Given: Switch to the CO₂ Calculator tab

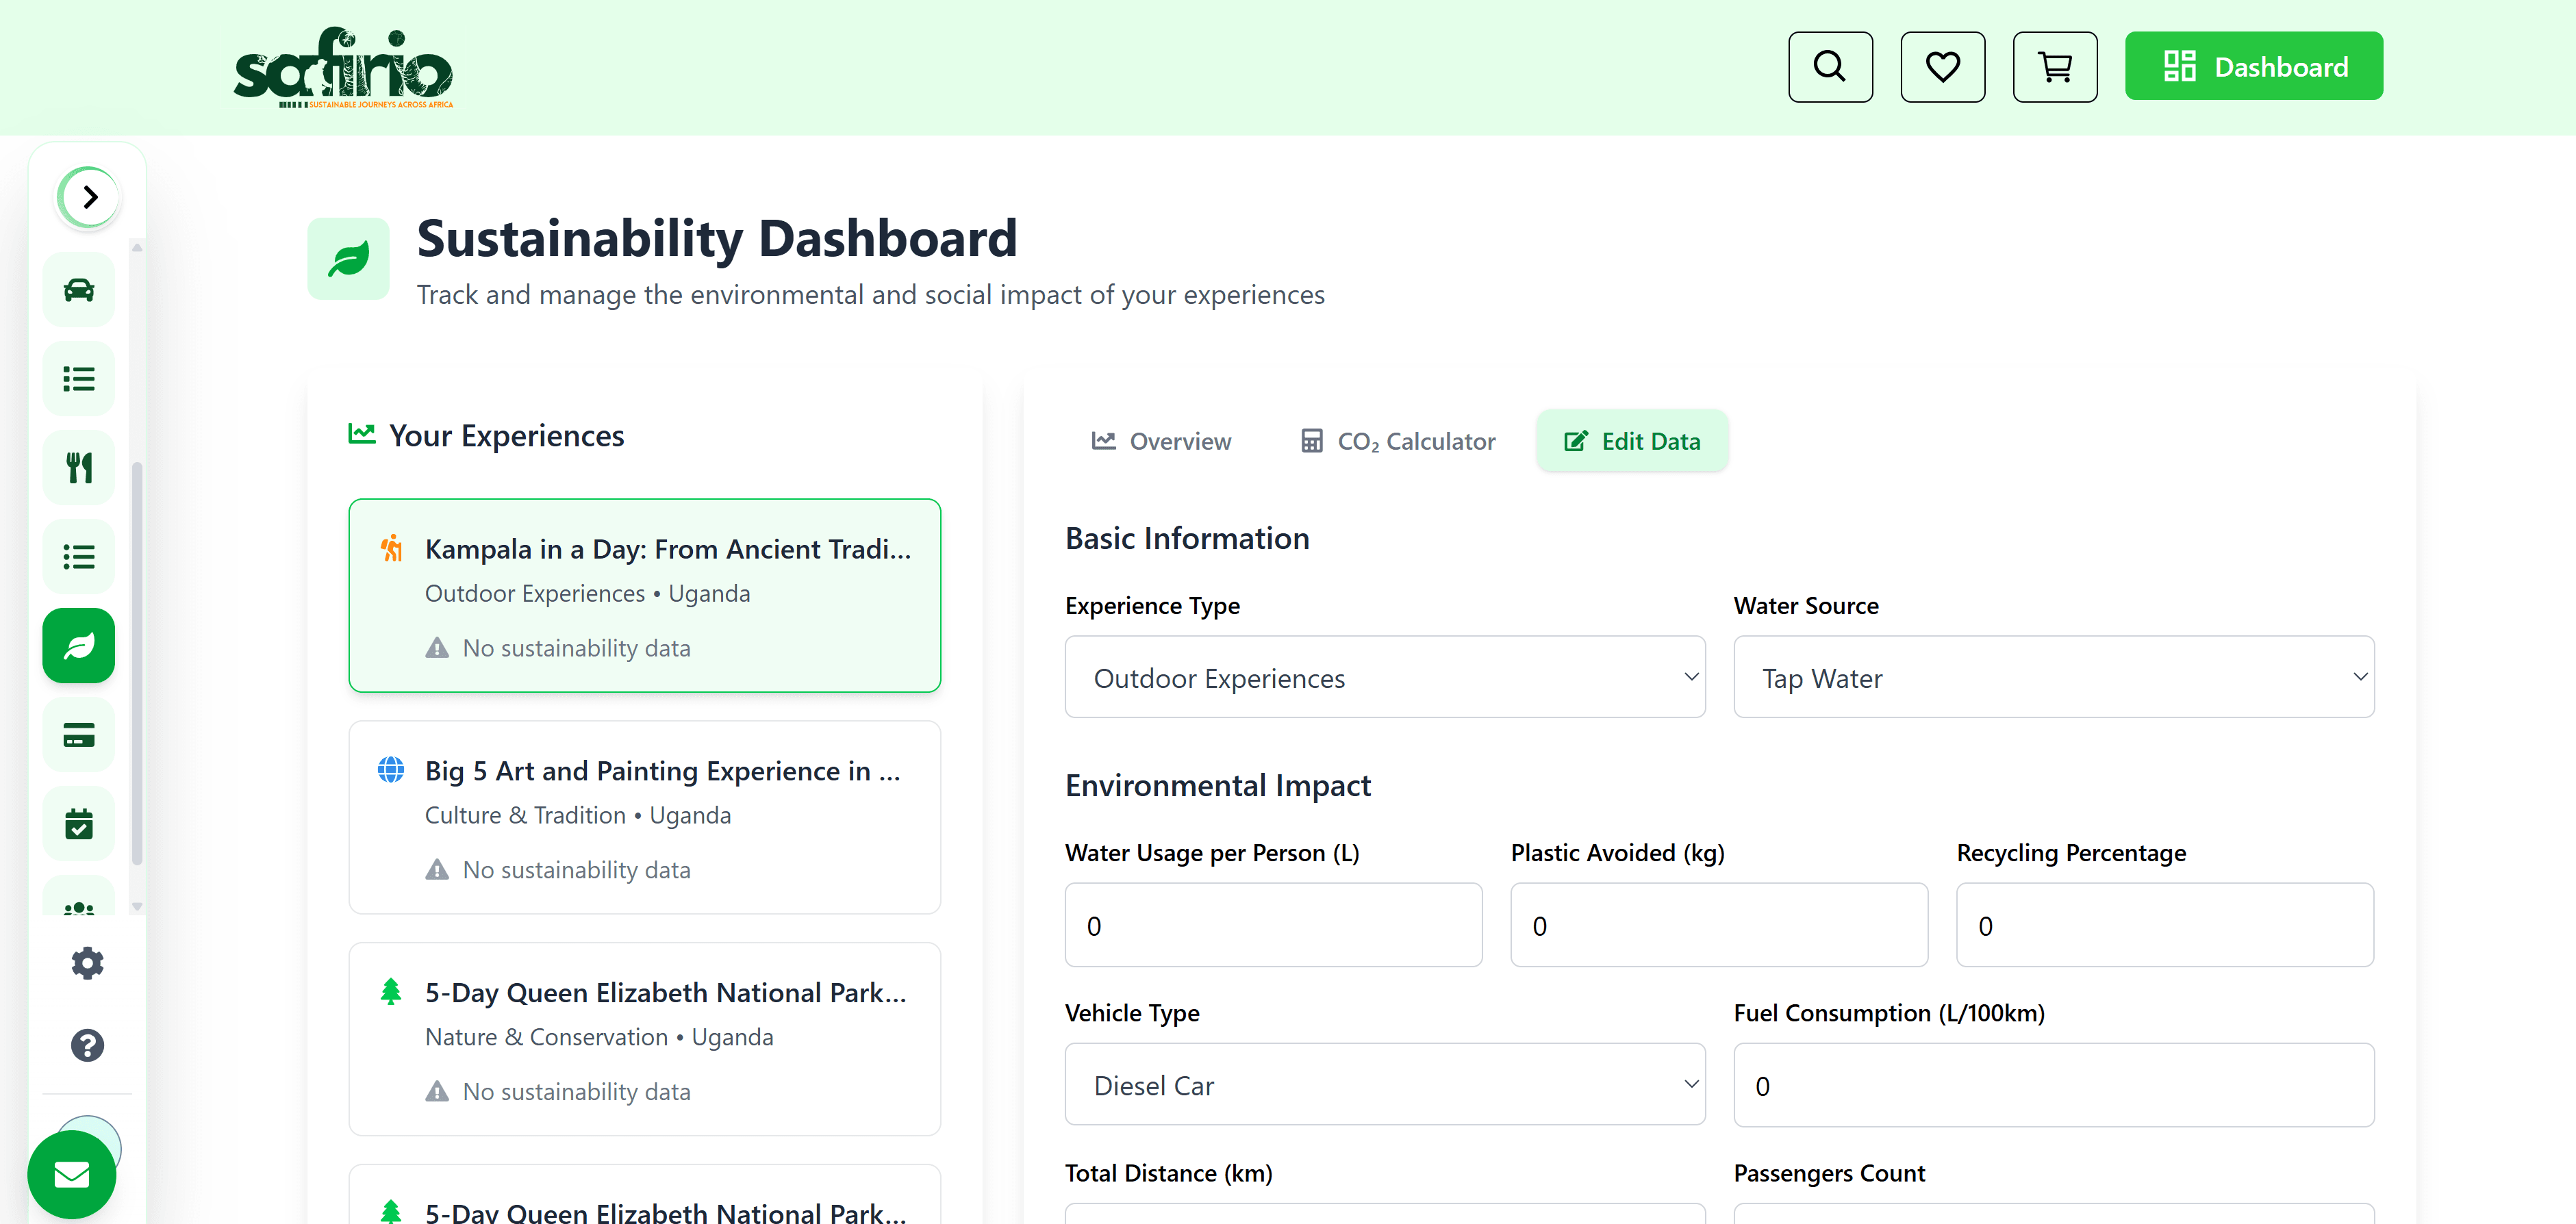Looking at the screenshot, I should click(1397, 441).
